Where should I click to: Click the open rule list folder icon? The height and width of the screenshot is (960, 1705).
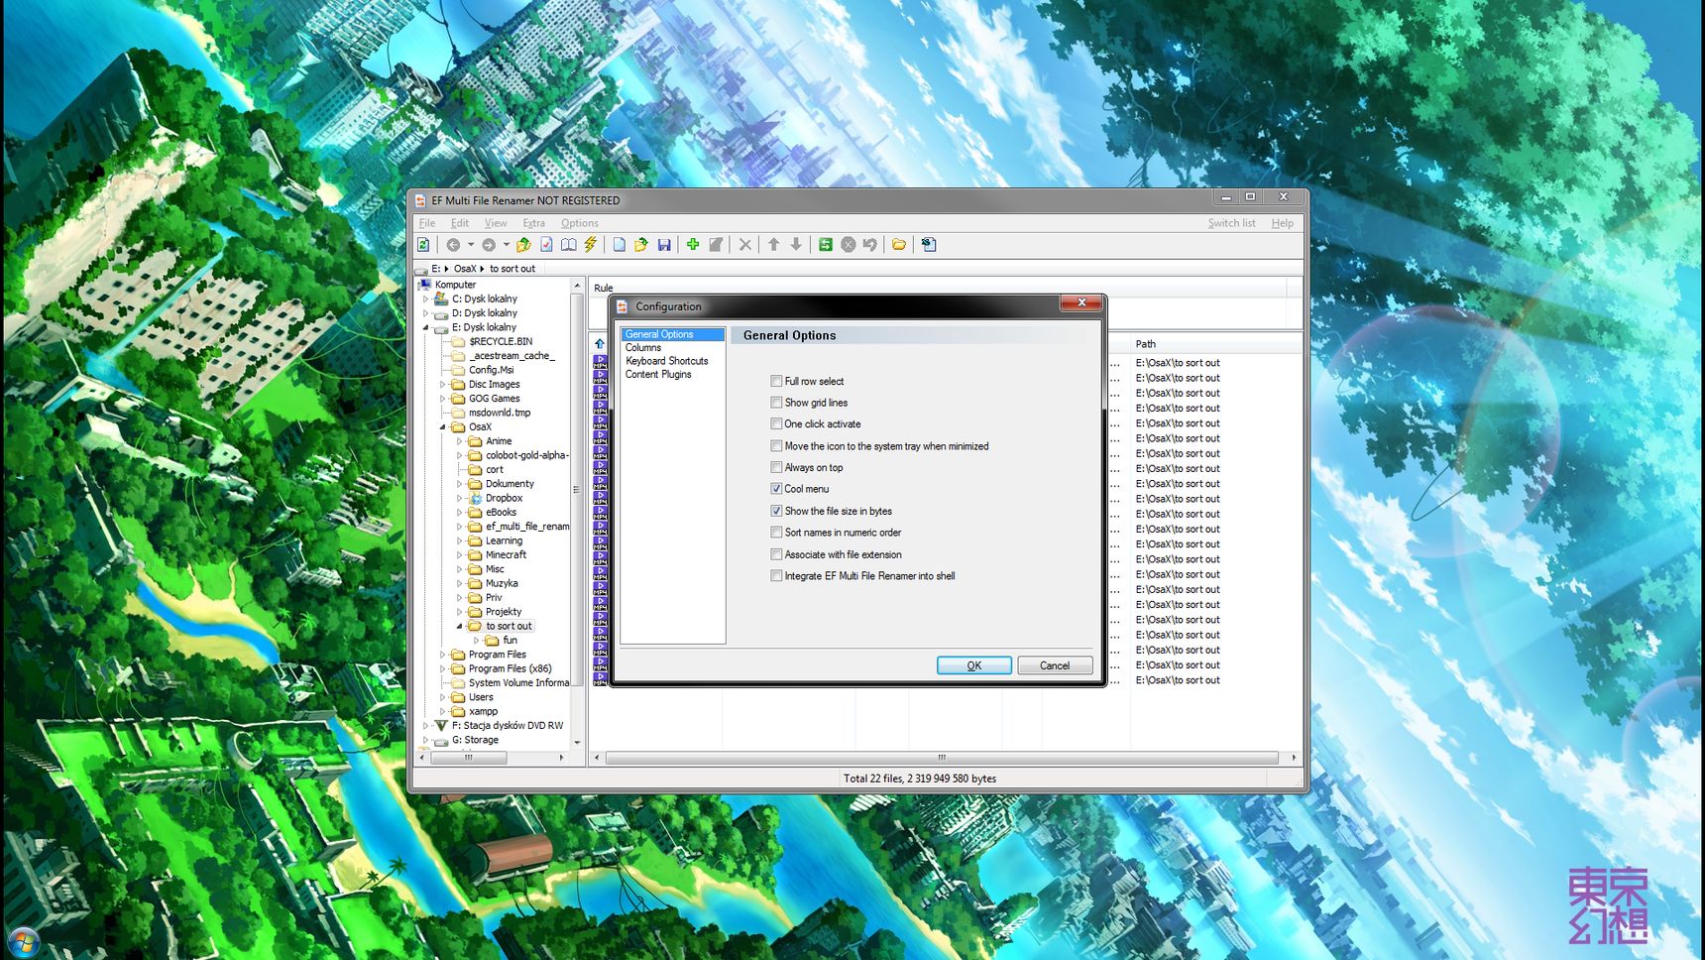click(641, 245)
